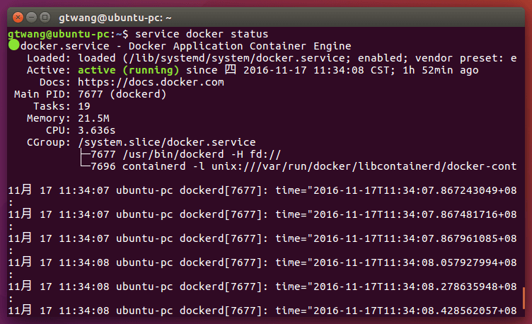The image size is (532, 324).
Task: Click the CPU value 3.636s
Action: (x=97, y=130)
